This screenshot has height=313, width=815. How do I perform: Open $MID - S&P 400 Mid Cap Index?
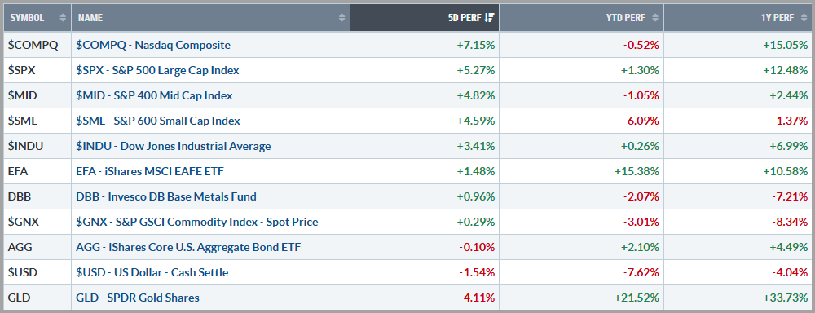pos(154,95)
